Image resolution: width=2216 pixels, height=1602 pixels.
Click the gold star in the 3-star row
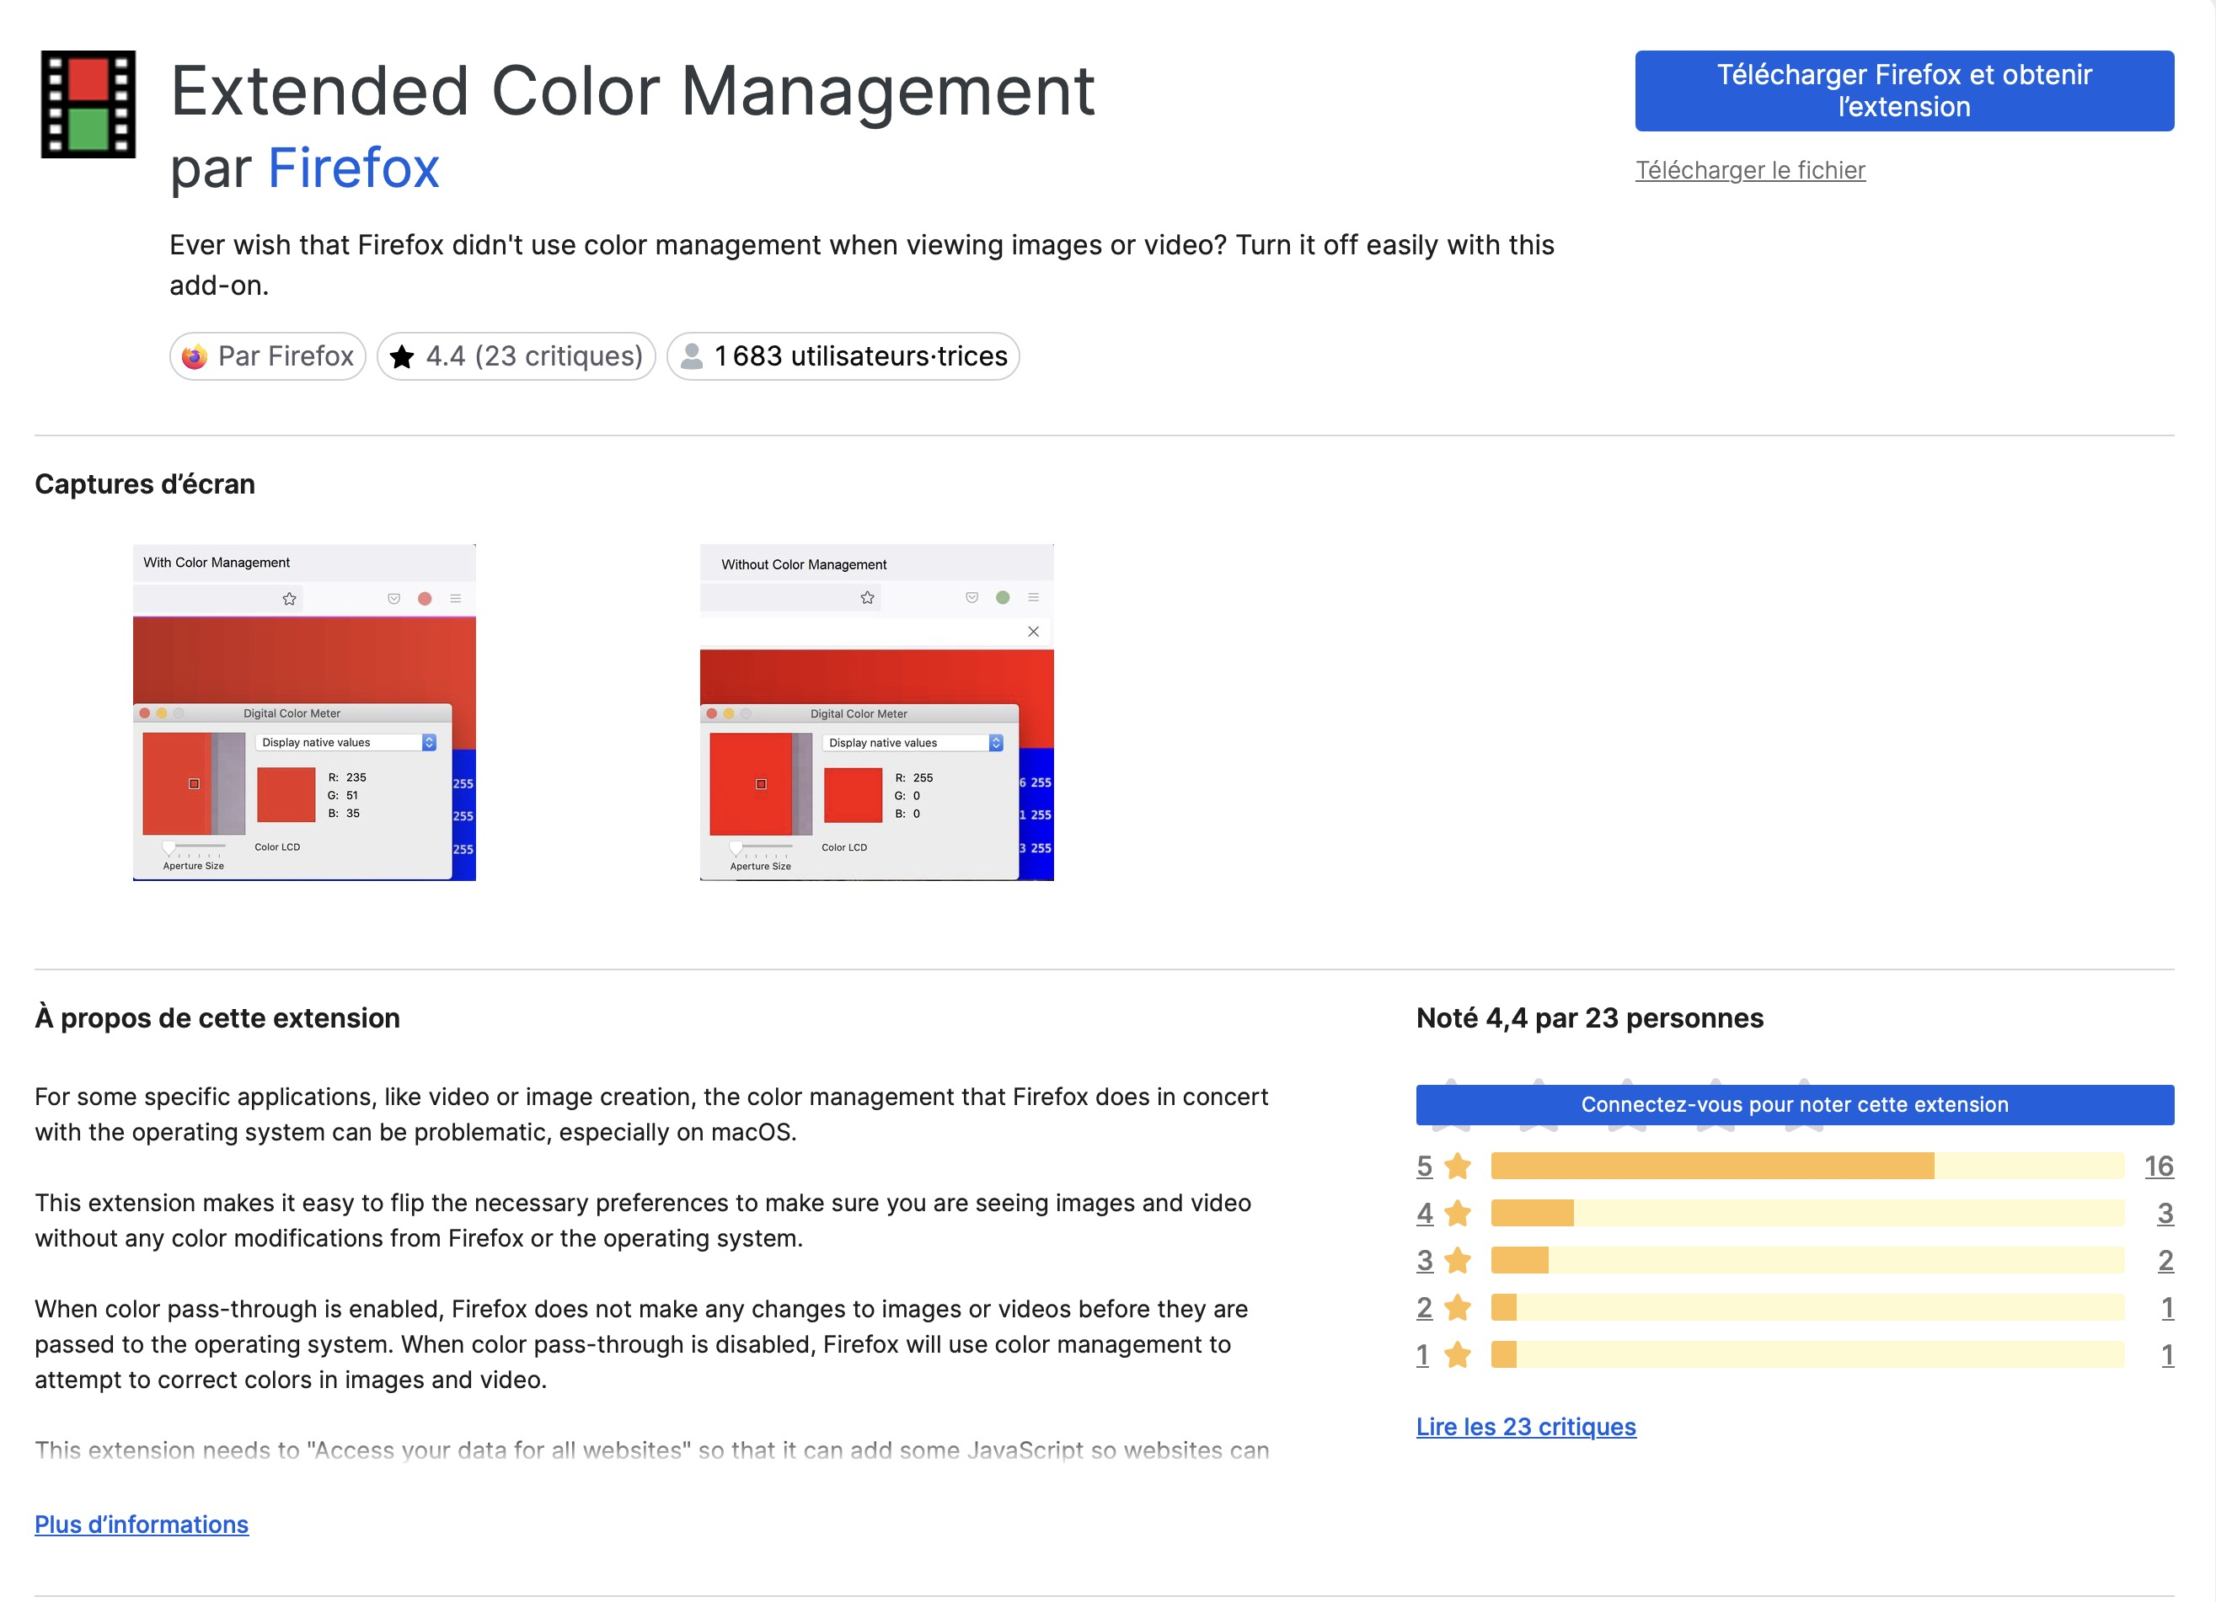coord(1457,1261)
